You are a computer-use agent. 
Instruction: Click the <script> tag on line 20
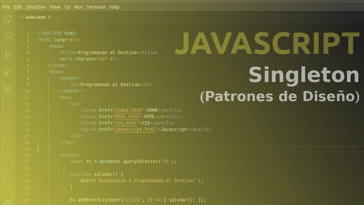click(70, 155)
